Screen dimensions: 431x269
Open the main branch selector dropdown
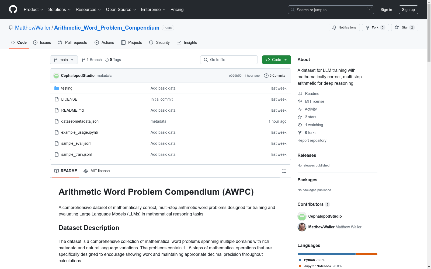click(64, 60)
